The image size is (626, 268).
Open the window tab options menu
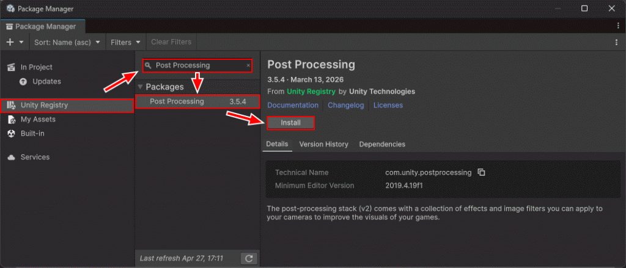(x=618, y=26)
